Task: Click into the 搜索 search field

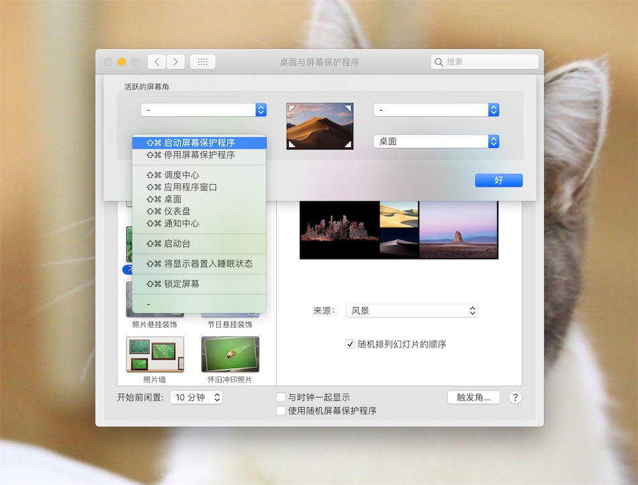Action: [x=485, y=62]
